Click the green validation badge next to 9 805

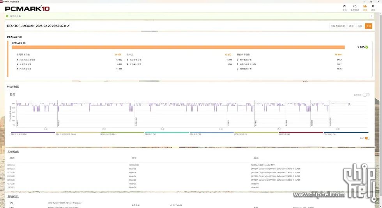[x=367, y=47]
